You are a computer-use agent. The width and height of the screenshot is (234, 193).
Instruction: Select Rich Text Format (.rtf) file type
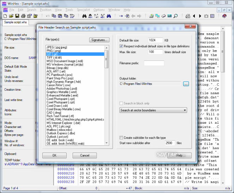[75, 116]
